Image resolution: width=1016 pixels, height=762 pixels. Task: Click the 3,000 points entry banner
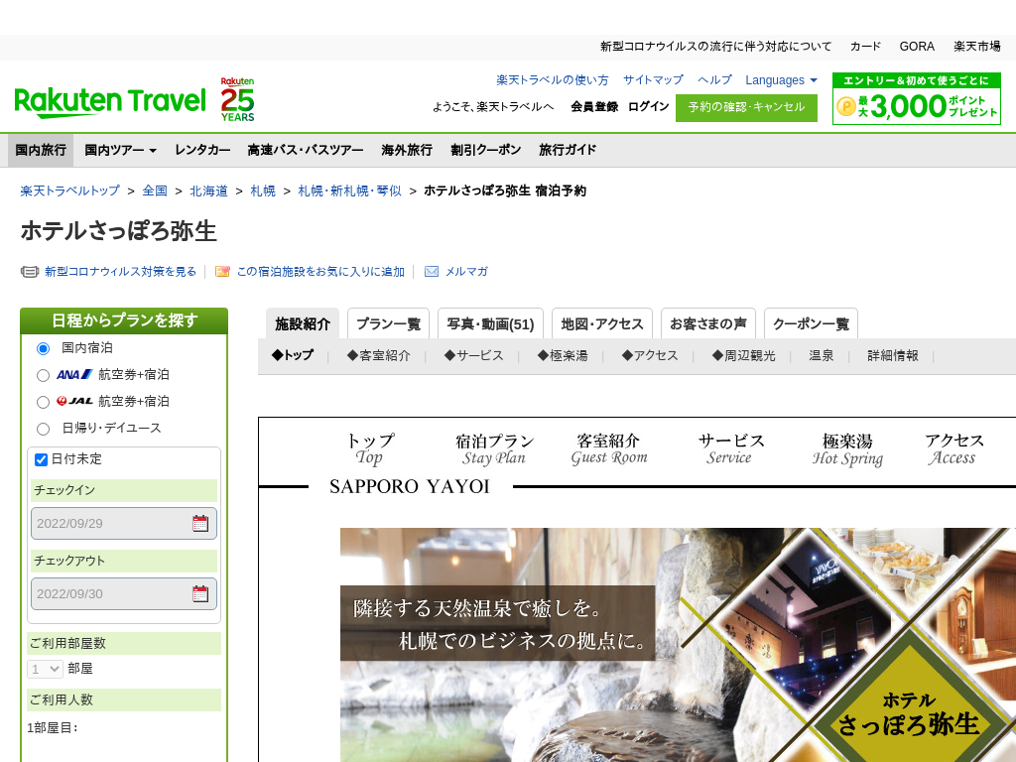click(917, 99)
